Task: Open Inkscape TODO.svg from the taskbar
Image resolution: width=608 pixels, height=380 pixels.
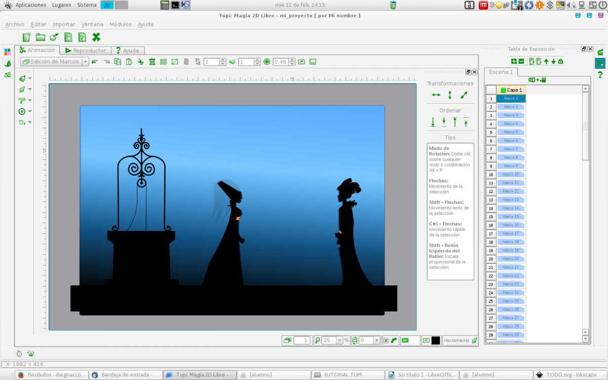Action: pos(570,375)
